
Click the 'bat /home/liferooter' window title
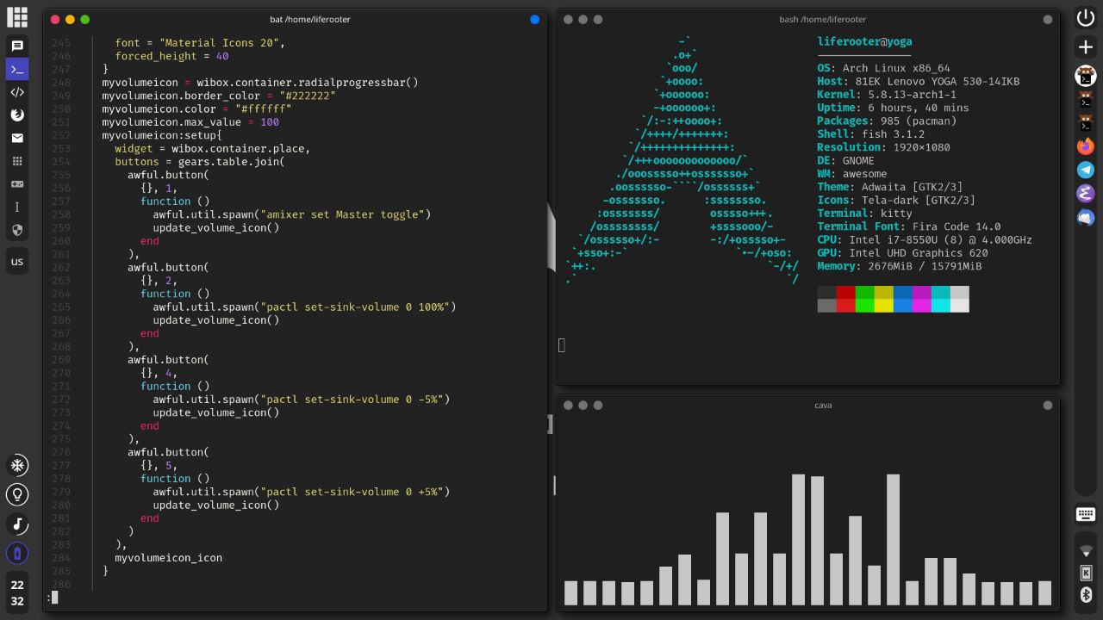pyautogui.click(x=310, y=19)
